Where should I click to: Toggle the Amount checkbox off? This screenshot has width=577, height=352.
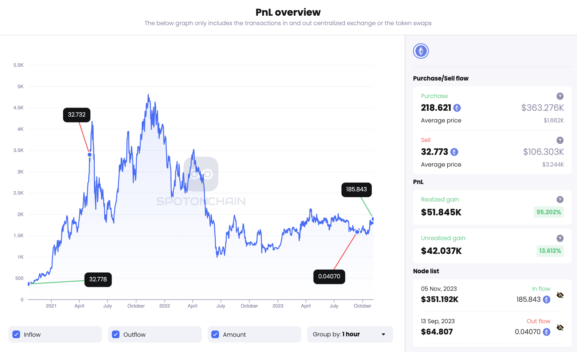click(215, 334)
